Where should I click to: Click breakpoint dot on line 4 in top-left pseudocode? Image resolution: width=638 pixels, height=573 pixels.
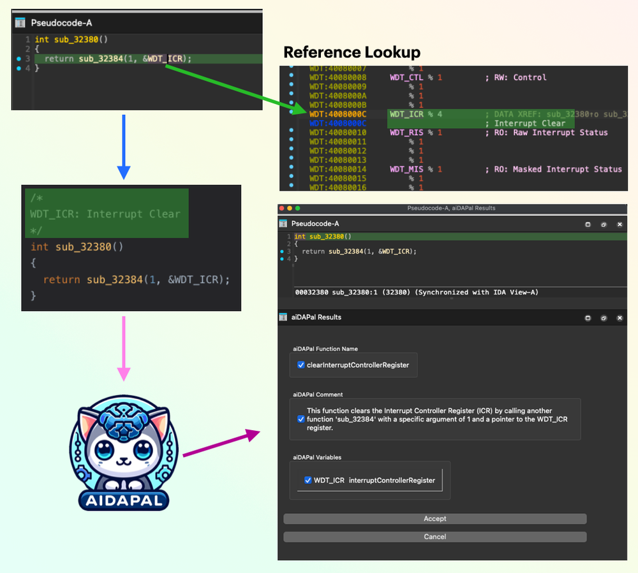click(x=19, y=68)
